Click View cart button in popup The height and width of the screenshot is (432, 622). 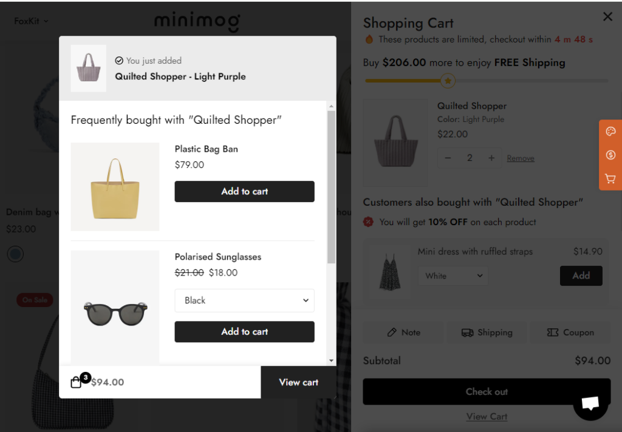click(298, 382)
